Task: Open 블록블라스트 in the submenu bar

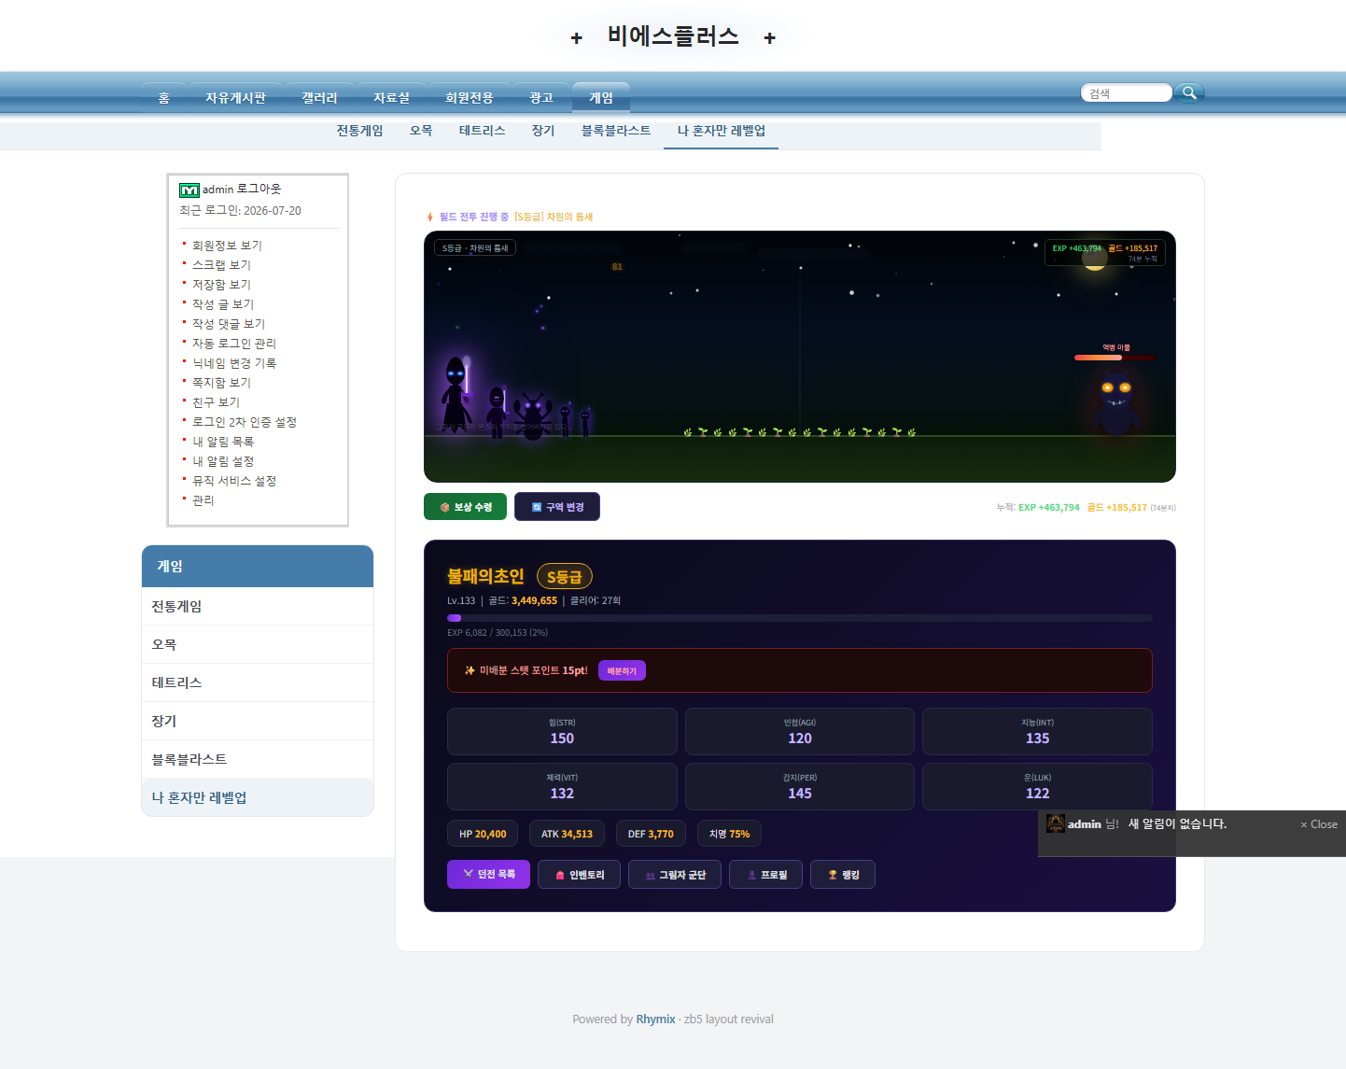Action: (616, 131)
